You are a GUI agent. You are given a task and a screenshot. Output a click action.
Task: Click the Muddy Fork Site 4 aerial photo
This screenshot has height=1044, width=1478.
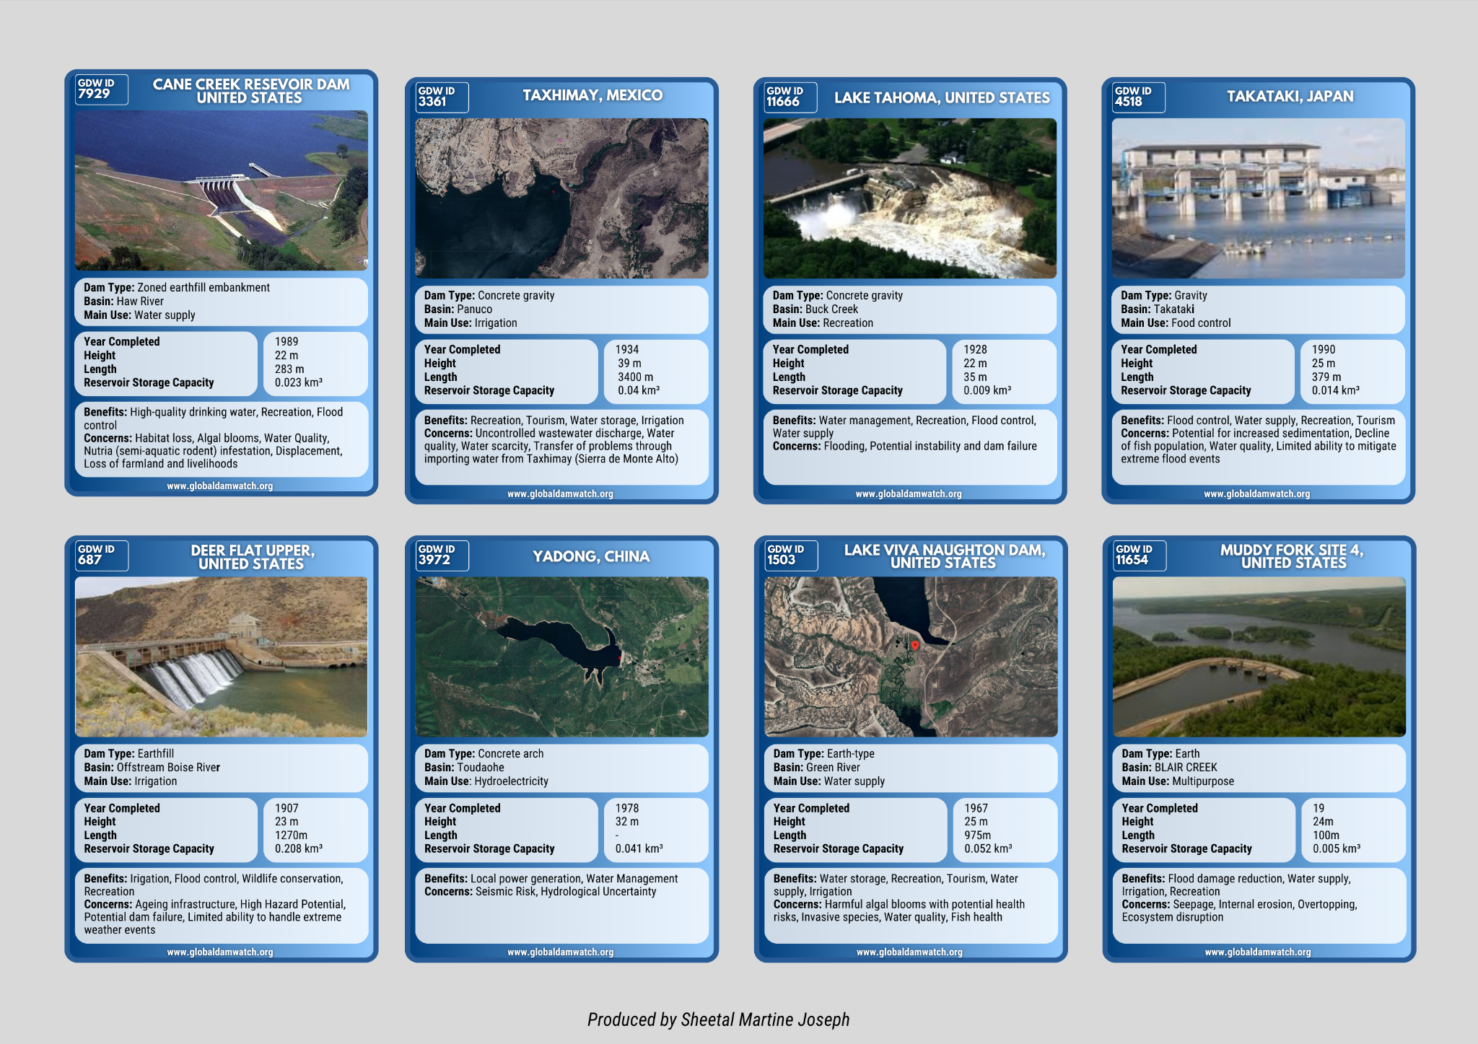point(1259,657)
